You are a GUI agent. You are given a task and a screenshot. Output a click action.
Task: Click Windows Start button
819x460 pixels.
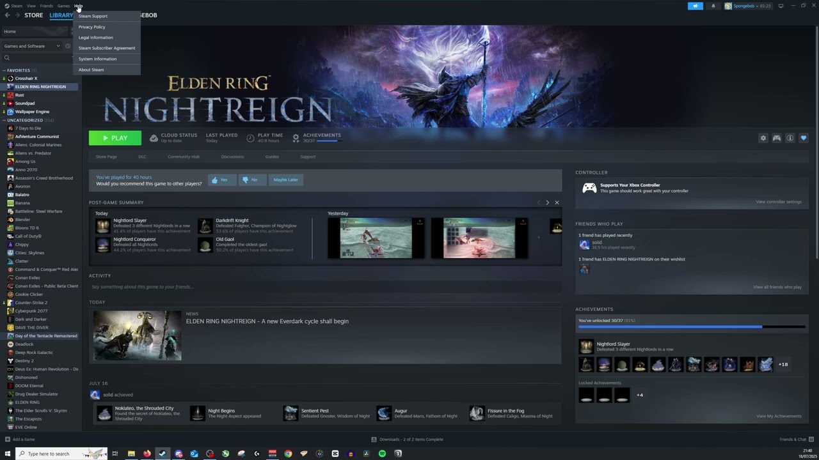coord(8,454)
